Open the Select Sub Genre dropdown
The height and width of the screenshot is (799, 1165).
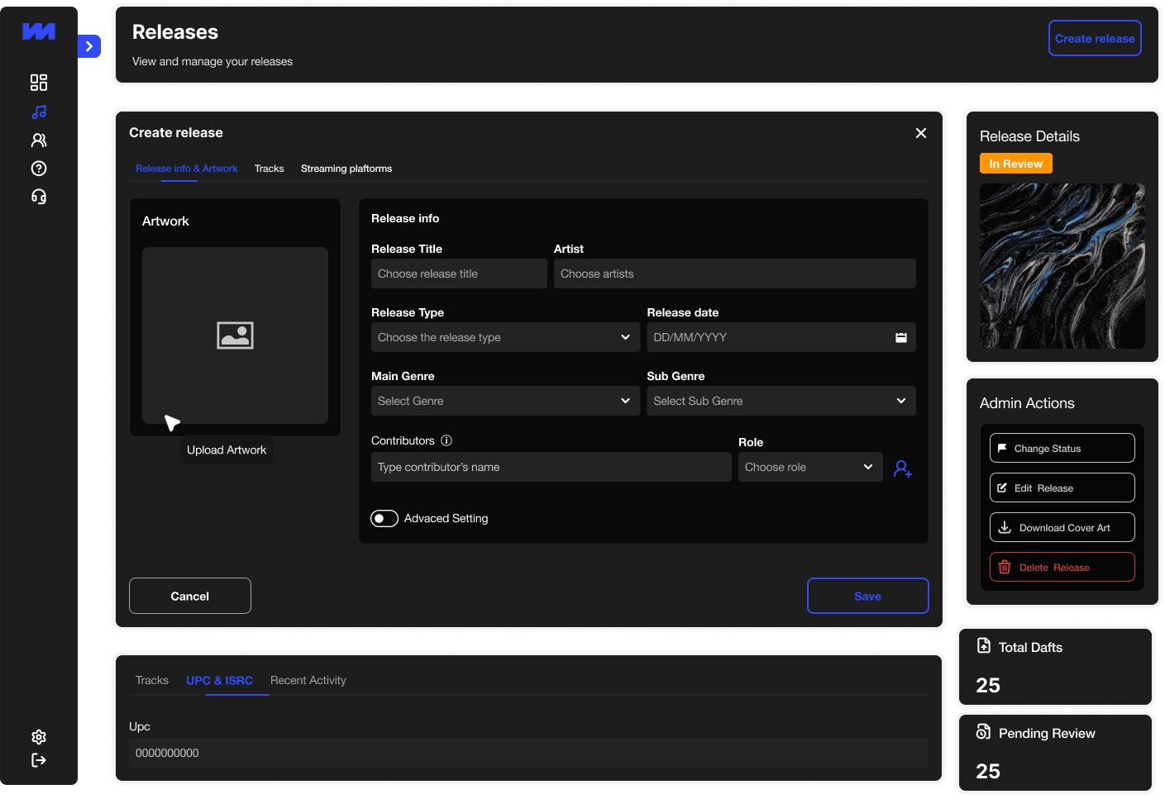click(781, 401)
